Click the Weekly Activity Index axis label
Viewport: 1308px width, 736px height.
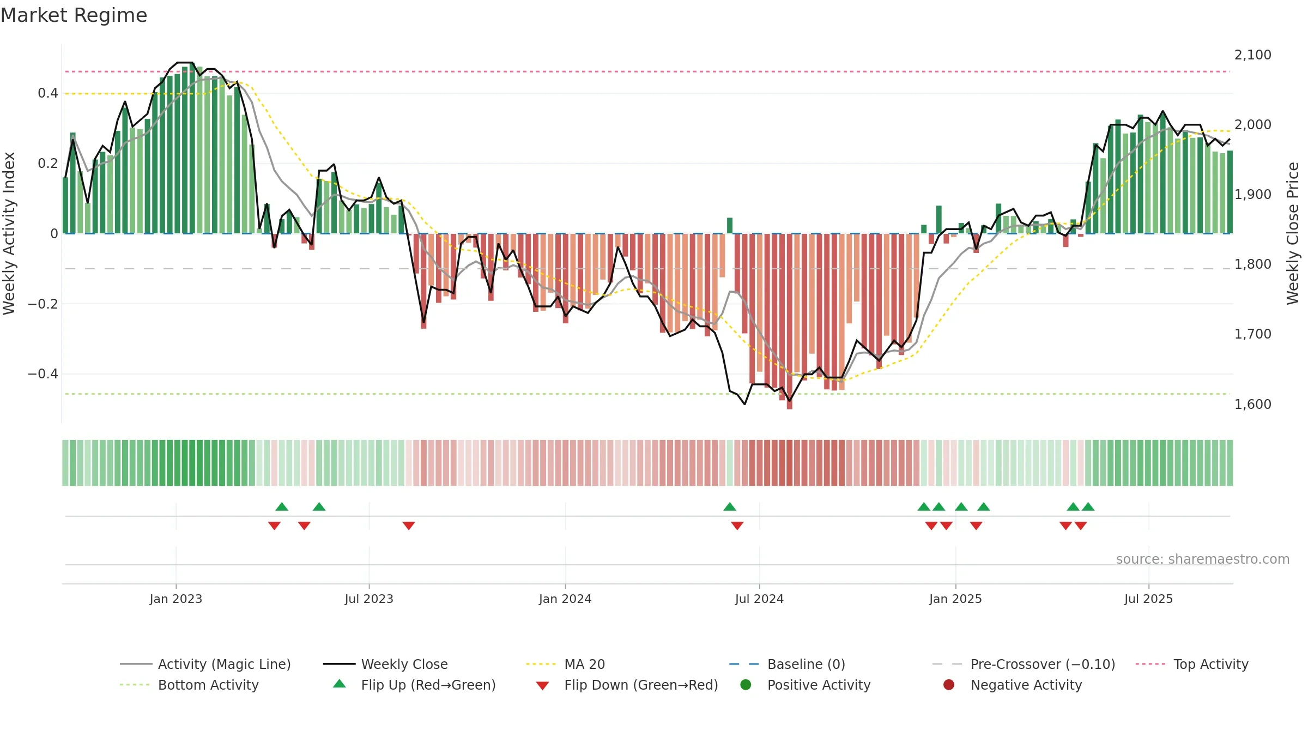coord(9,233)
